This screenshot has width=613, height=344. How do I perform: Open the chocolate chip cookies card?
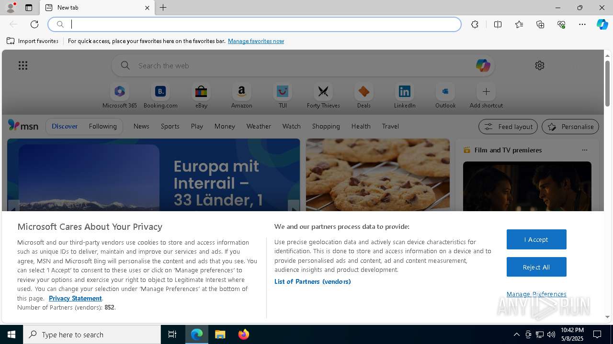pyautogui.click(x=378, y=175)
